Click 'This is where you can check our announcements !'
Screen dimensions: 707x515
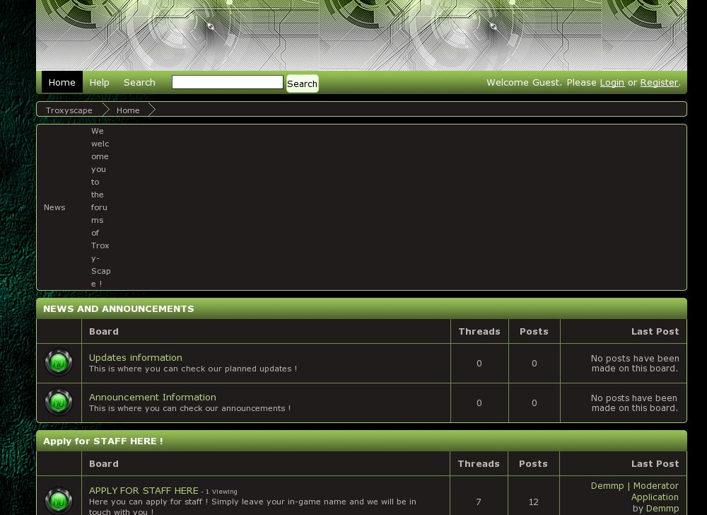(x=189, y=409)
